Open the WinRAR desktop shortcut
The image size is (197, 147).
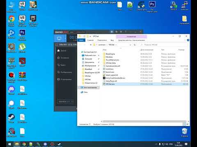22,76
